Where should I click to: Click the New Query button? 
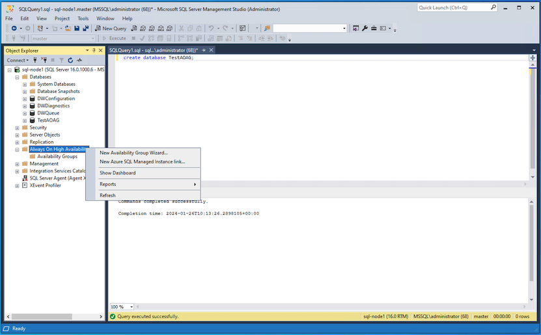click(x=111, y=28)
